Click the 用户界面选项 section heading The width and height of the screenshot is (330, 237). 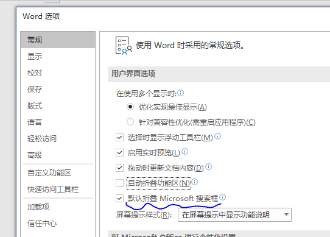pos(133,74)
